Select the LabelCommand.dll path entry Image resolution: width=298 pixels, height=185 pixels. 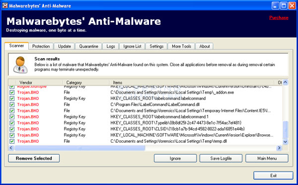155,104
